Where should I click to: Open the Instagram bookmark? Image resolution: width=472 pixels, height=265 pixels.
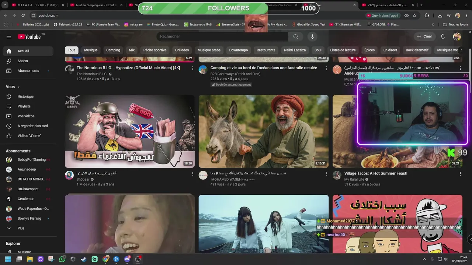point(133,25)
